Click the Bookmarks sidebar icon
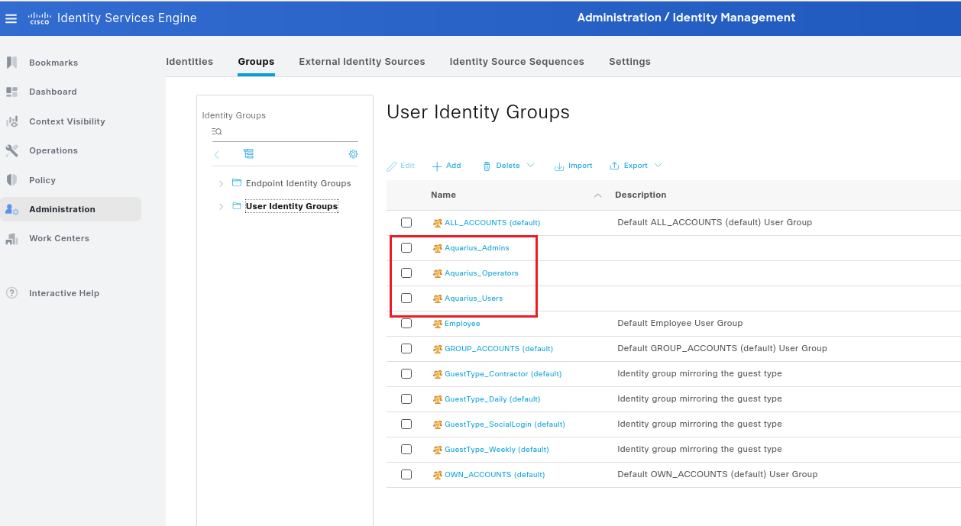The width and height of the screenshot is (961, 526). [11, 63]
